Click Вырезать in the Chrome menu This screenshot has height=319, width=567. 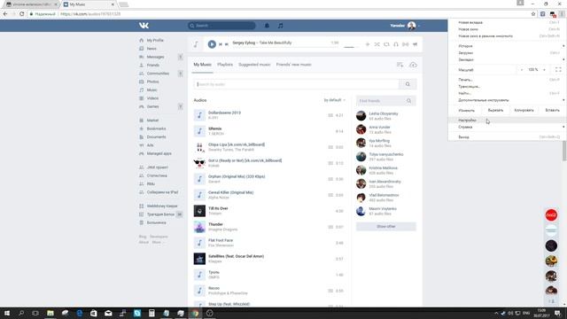pyautogui.click(x=495, y=110)
